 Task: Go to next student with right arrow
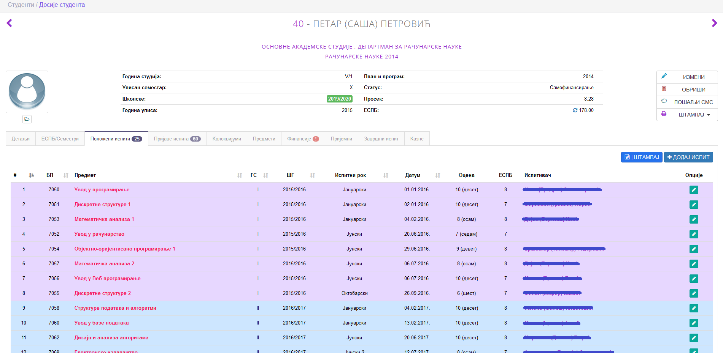coord(714,23)
